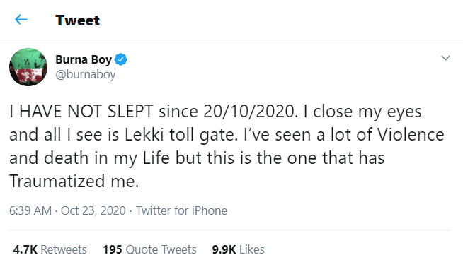Click the 20/10/2020 date in tweet text
The height and width of the screenshot is (267, 463).
pyautogui.click(x=249, y=112)
